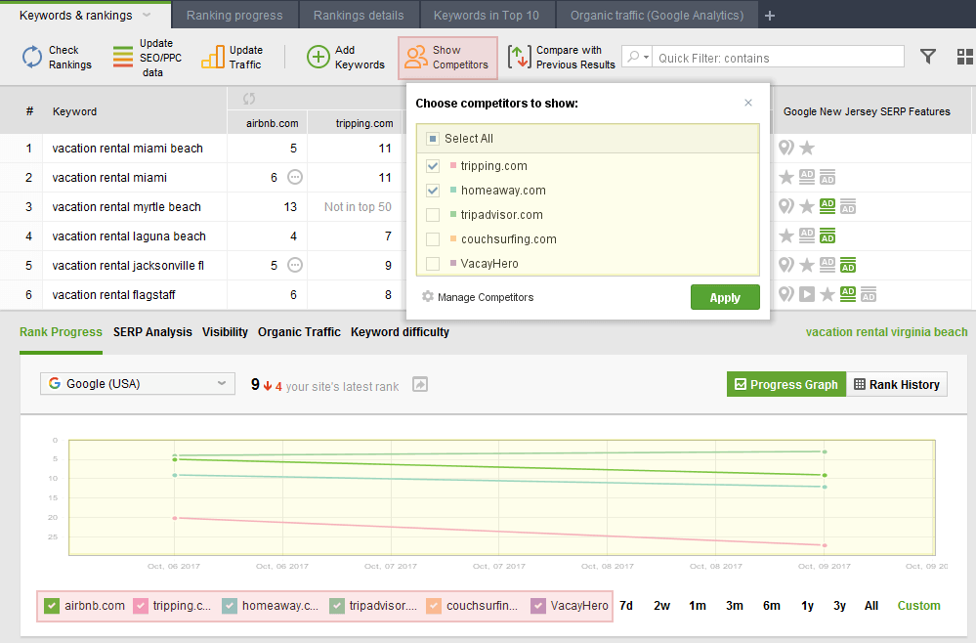Open Compare with Previous Results
Image resolution: width=976 pixels, height=643 pixels.
pos(562,58)
